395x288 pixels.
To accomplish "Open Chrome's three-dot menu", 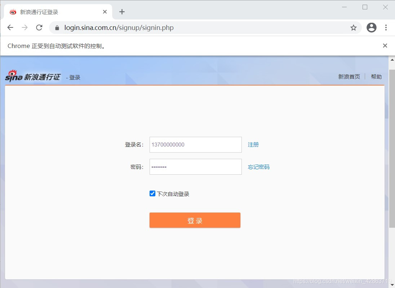I will [x=386, y=27].
